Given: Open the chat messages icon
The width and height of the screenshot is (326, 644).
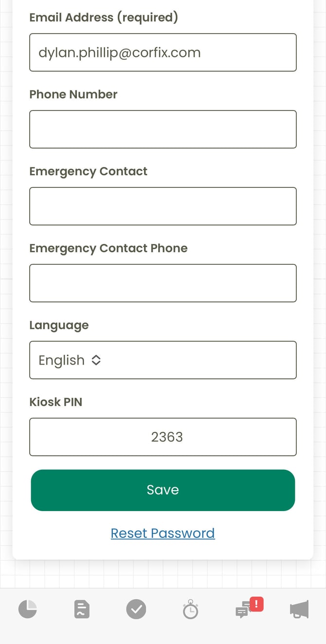Looking at the screenshot, I should pos(242,611).
